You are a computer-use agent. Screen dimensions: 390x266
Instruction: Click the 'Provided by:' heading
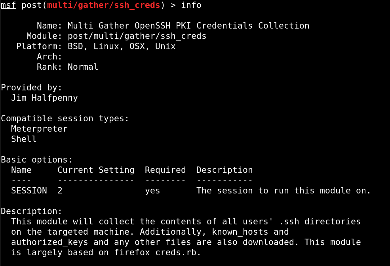click(x=32, y=88)
